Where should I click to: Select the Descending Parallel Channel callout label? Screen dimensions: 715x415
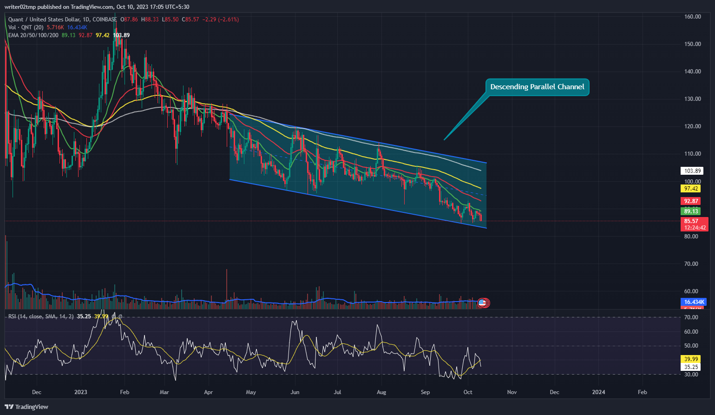(537, 87)
